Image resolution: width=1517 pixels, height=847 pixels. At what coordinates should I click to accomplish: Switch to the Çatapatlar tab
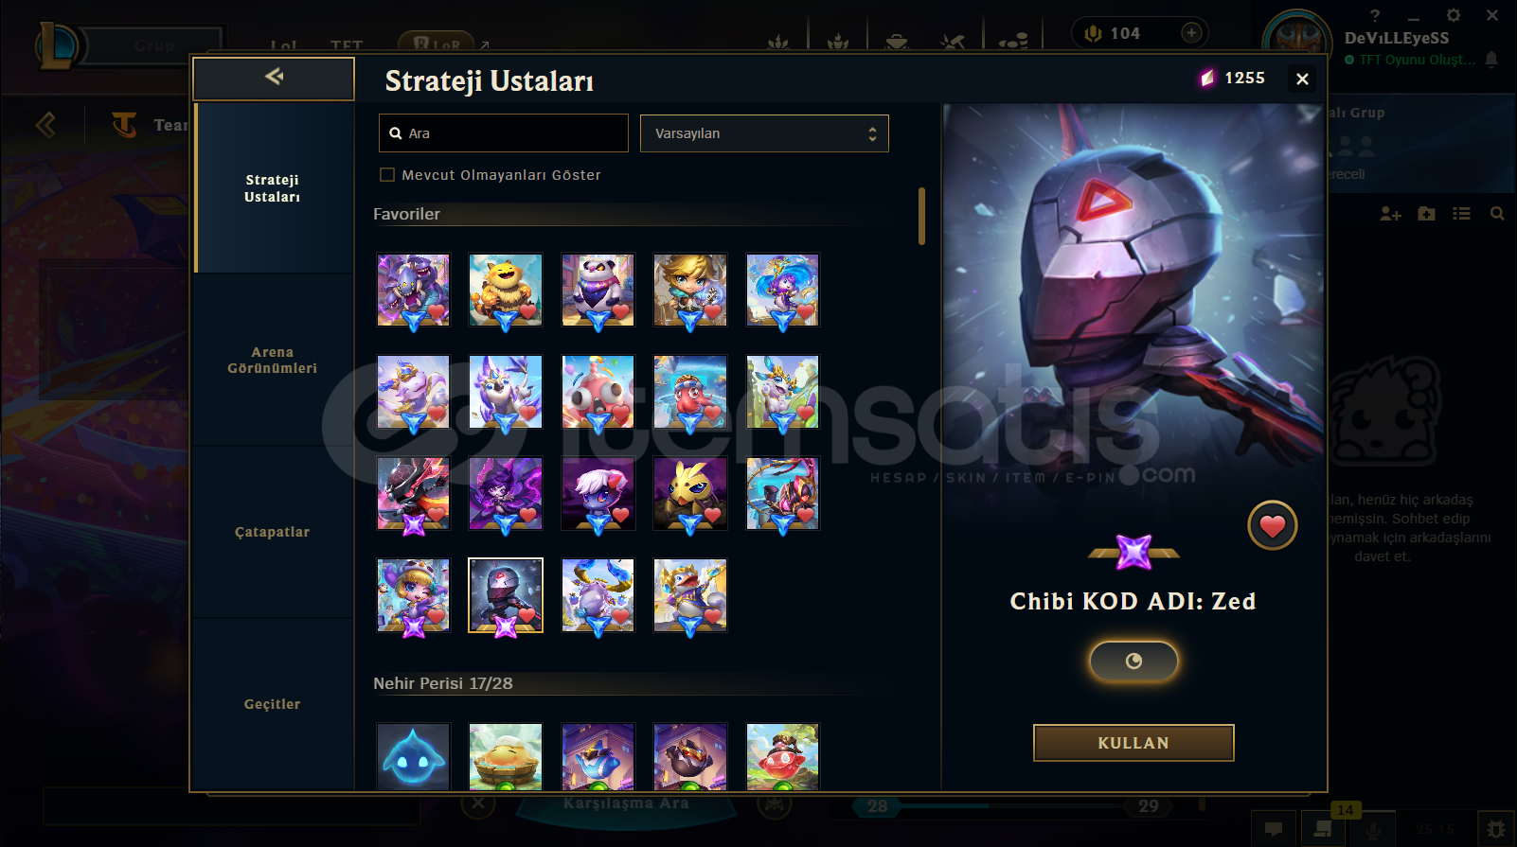(272, 532)
